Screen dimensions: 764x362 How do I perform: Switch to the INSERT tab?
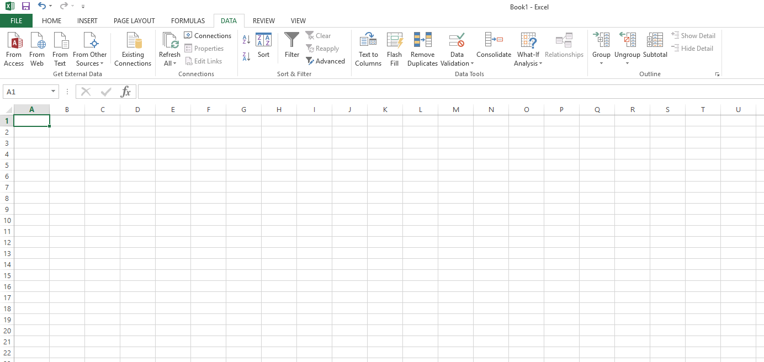coord(87,20)
